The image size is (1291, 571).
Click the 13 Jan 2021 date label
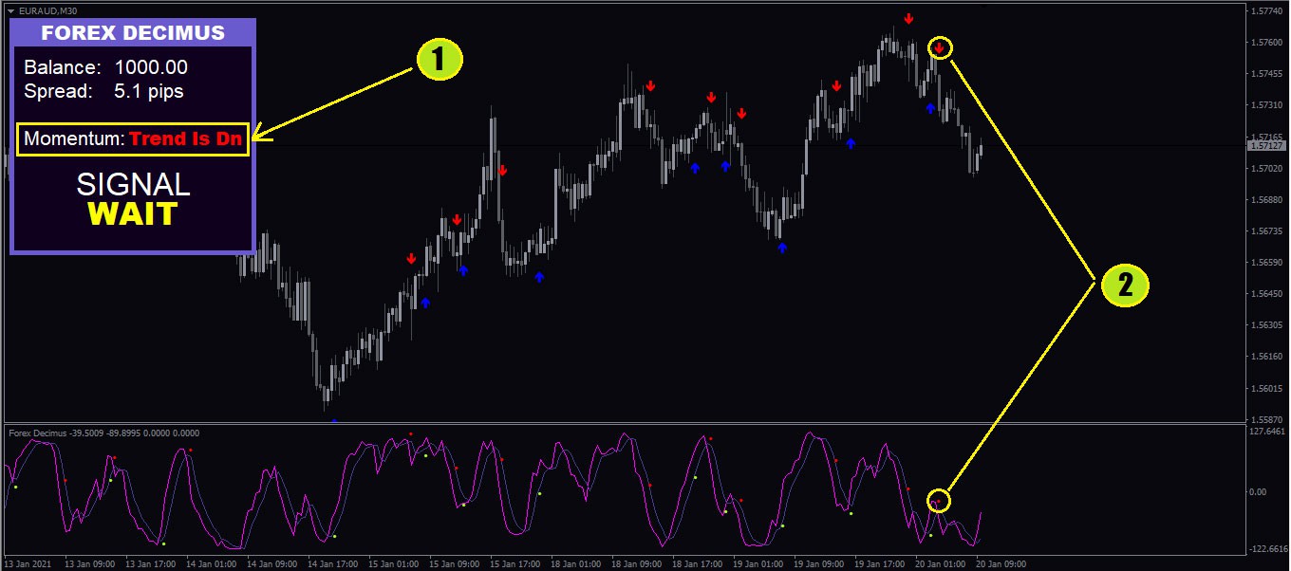click(29, 562)
